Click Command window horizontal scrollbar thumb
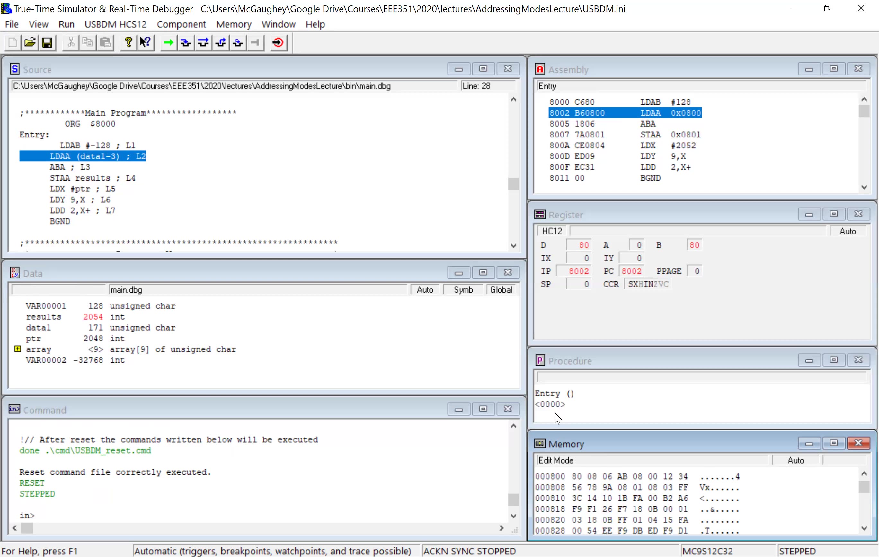Image resolution: width=879 pixels, height=557 pixels. tap(27, 528)
